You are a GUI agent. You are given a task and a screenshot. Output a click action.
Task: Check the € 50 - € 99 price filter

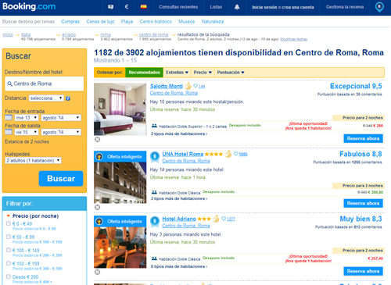9,237
